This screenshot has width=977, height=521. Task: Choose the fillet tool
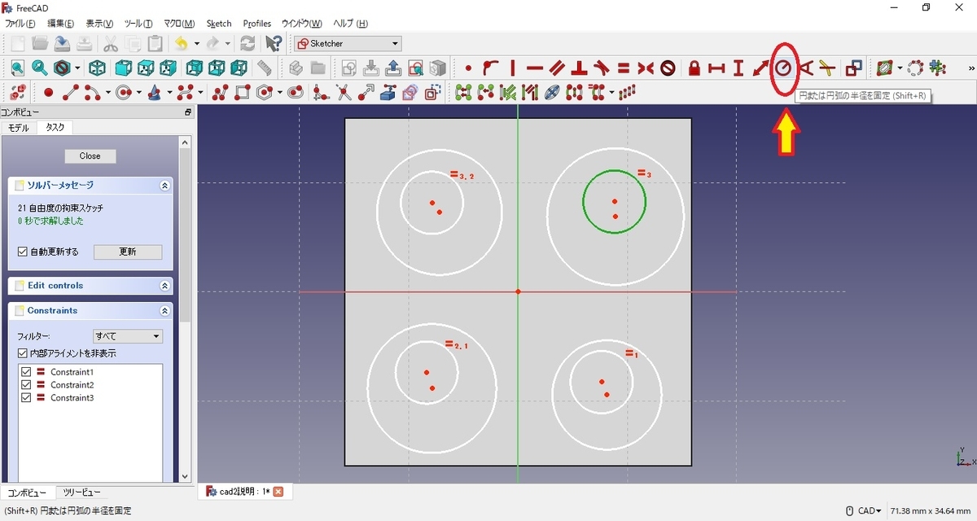(321, 93)
